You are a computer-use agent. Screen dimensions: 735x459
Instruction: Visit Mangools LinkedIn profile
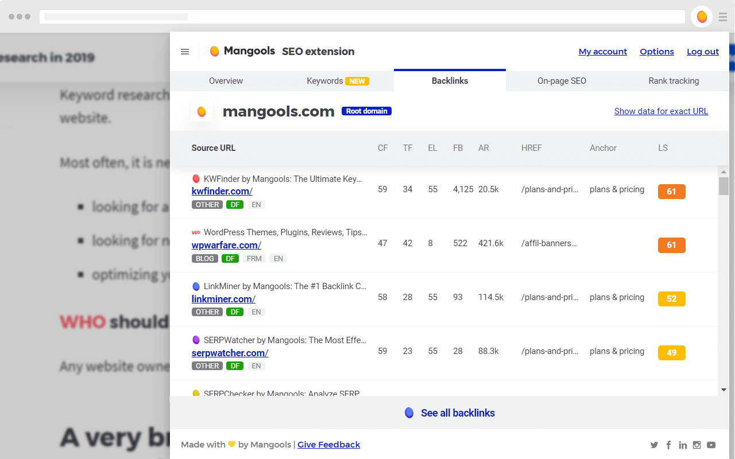[x=683, y=445]
